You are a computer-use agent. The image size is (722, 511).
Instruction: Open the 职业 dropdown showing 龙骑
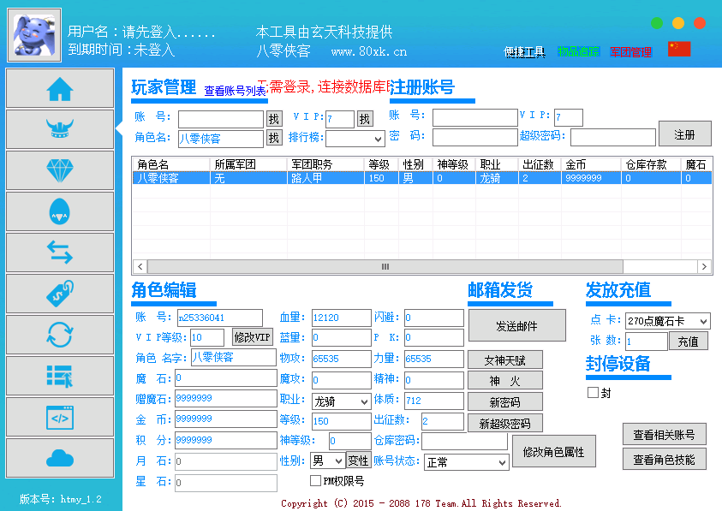point(365,400)
